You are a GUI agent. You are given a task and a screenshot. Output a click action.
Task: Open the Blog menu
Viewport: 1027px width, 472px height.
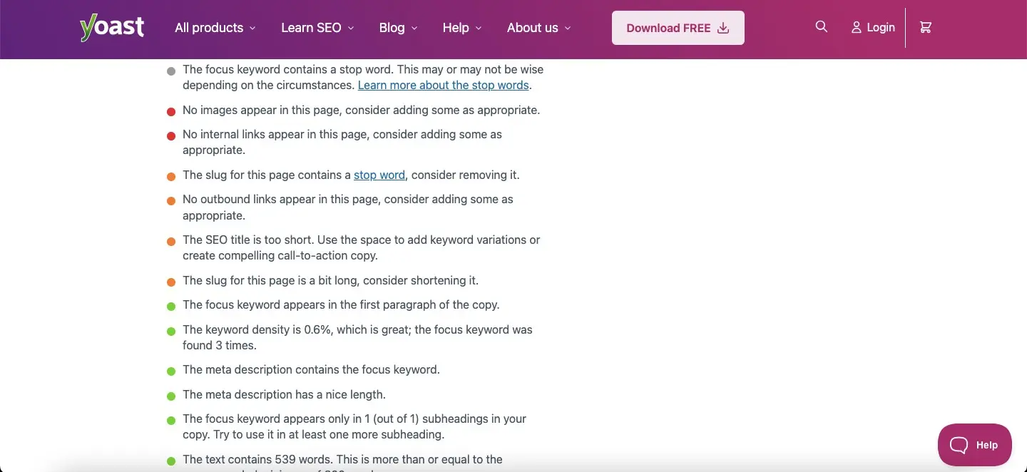point(398,28)
